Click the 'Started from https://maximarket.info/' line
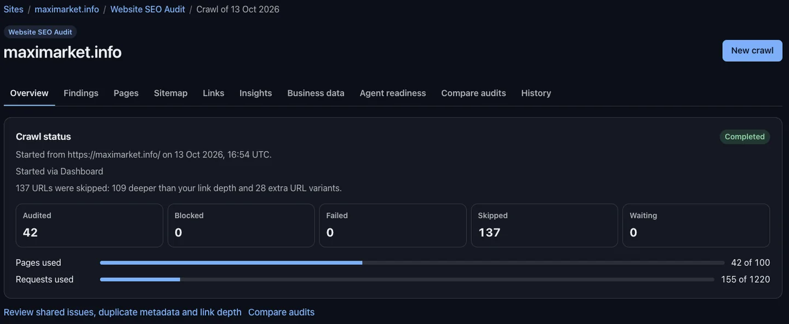 (x=144, y=154)
